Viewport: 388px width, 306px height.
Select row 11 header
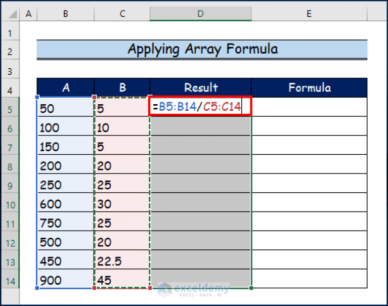pyautogui.click(x=10, y=222)
